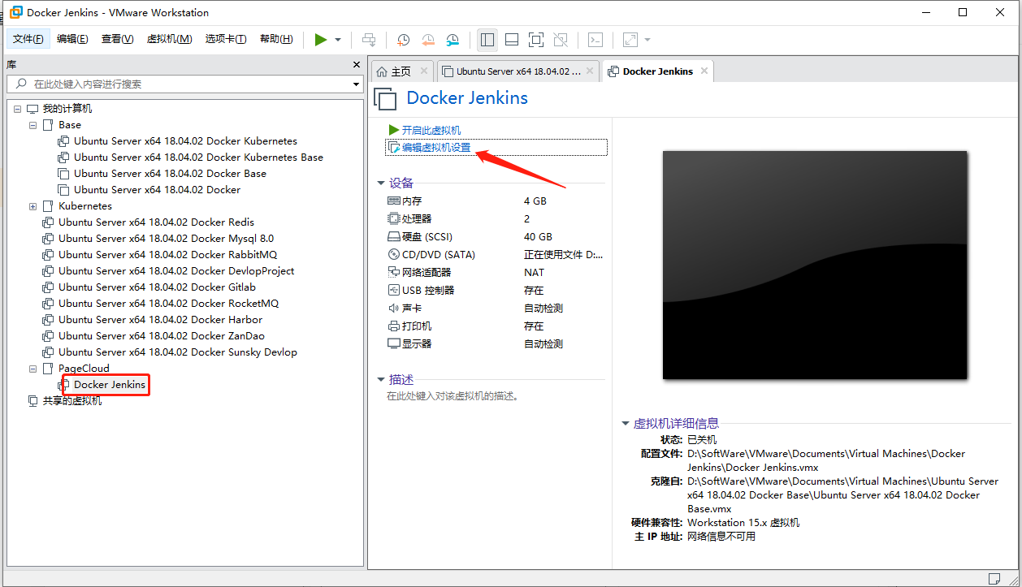The height and width of the screenshot is (587, 1022).
Task: Select Ubuntu Server 18.04.02 Docker Base VM
Action: click(x=170, y=174)
